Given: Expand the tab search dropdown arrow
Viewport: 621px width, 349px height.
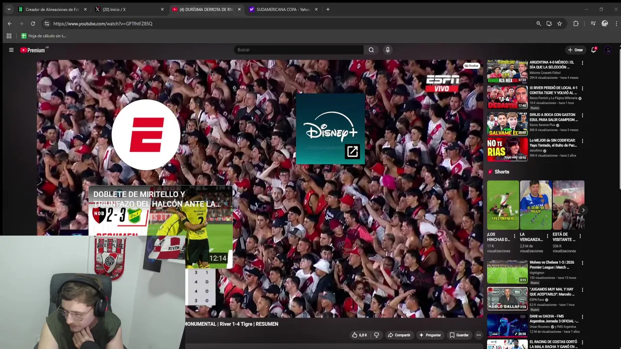Looking at the screenshot, I should pos(9,9).
